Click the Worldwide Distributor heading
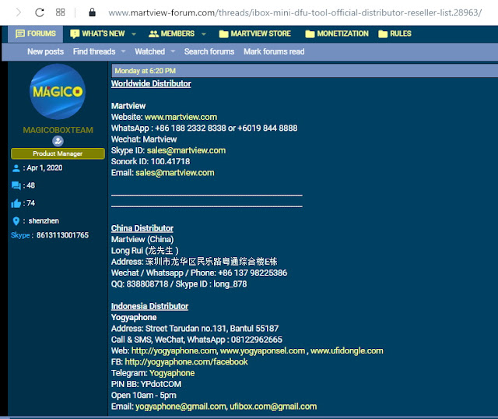Image resolution: width=498 pixels, height=419 pixels. click(151, 83)
